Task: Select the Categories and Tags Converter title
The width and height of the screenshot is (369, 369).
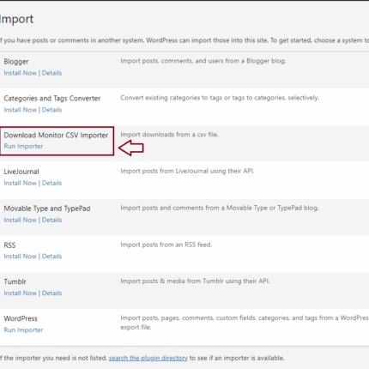Action: (52, 99)
